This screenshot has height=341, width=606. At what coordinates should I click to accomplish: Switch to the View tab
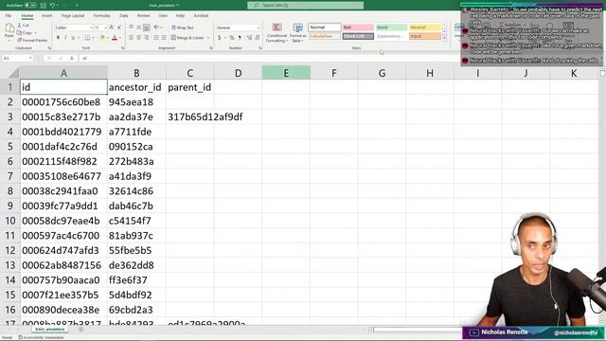click(x=163, y=15)
